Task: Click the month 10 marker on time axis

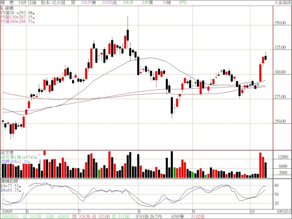Action: [252, 210]
